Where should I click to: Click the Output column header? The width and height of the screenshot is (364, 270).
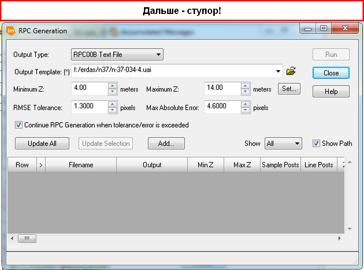(x=152, y=165)
